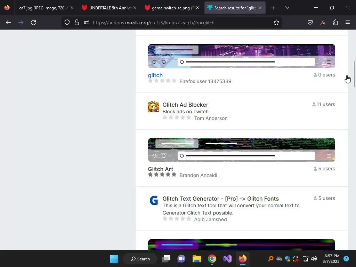The width and height of the screenshot is (356, 267).
Task: Click the site security padlock icon
Action: (77, 23)
